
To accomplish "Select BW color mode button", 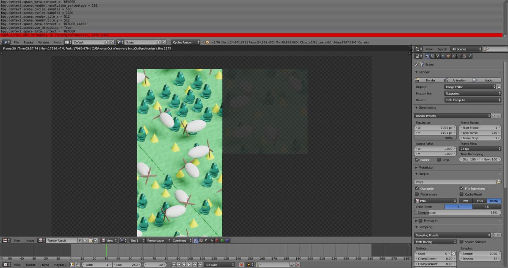I will pos(466,201).
